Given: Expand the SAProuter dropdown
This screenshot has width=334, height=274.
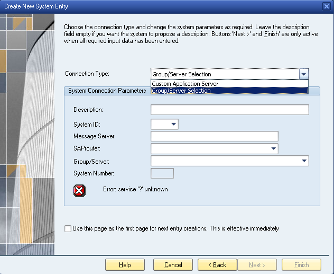Looking at the screenshot, I should tap(274, 148).
